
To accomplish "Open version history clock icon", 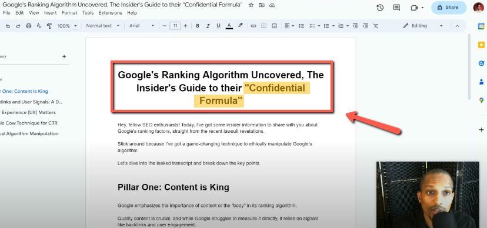I will click(380, 8).
